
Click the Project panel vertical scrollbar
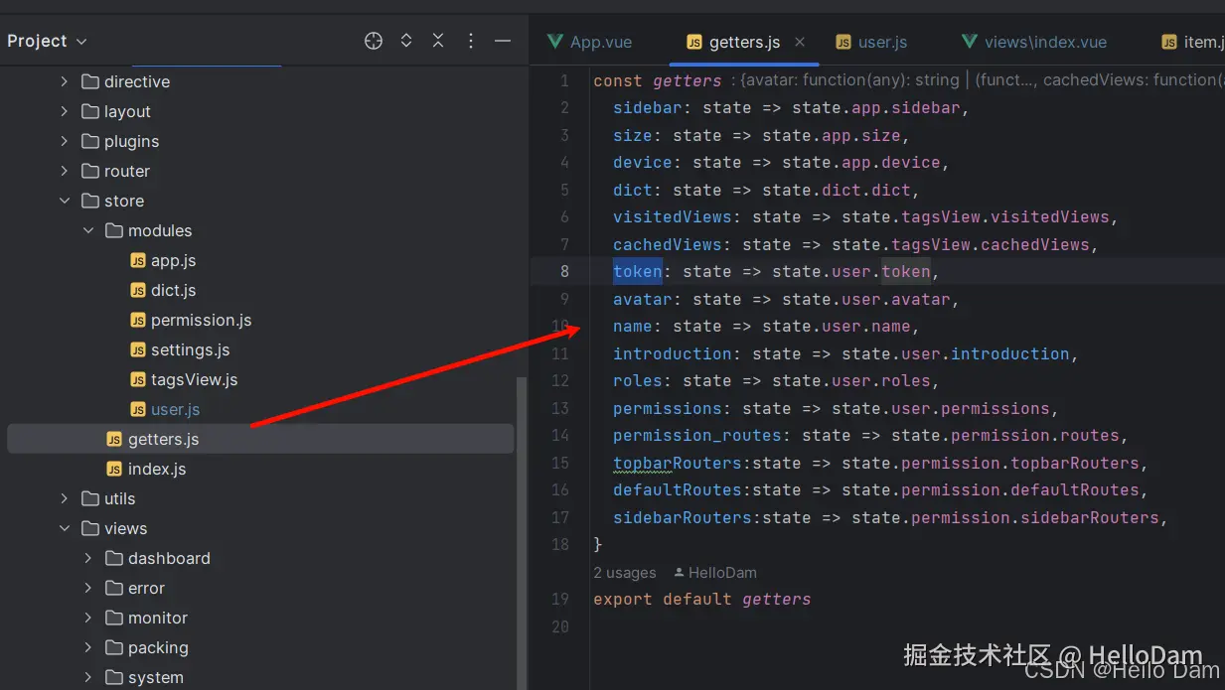(522, 533)
